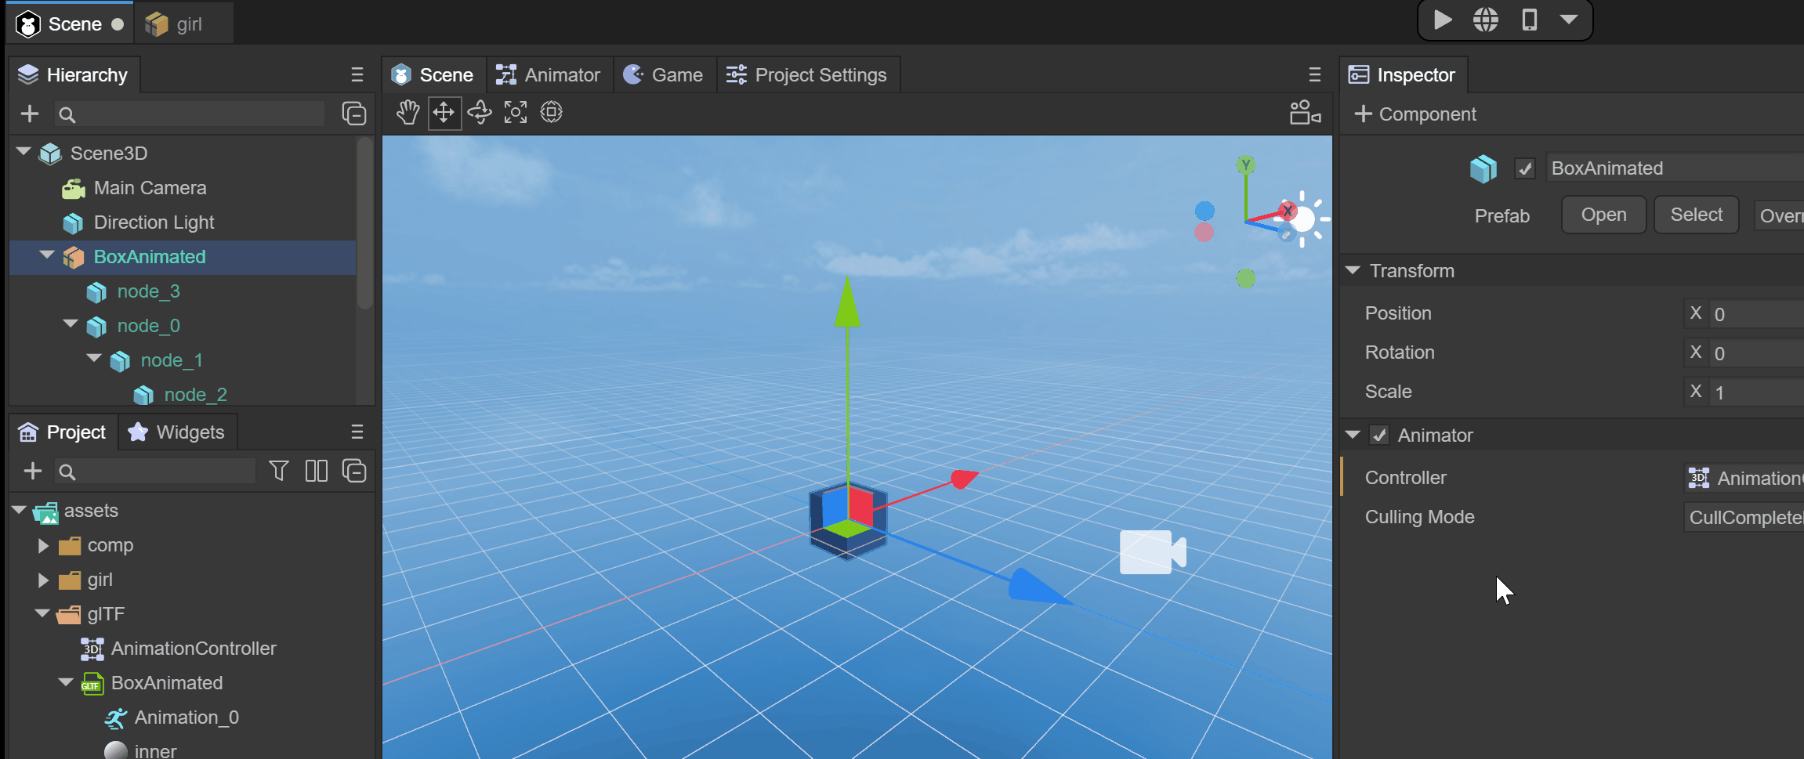Click the Project panel filter icon
Screen dimensions: 1804x759
tap(278, 471)
